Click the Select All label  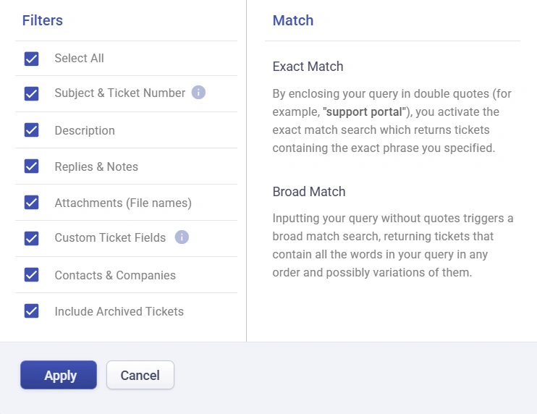(x=79, y=58)
